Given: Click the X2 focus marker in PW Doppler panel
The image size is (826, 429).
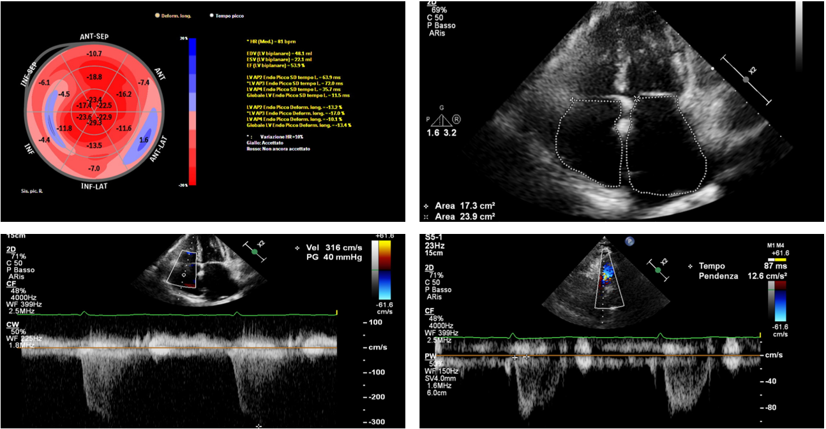Looking at the screenshot, I should click(659, 270).
